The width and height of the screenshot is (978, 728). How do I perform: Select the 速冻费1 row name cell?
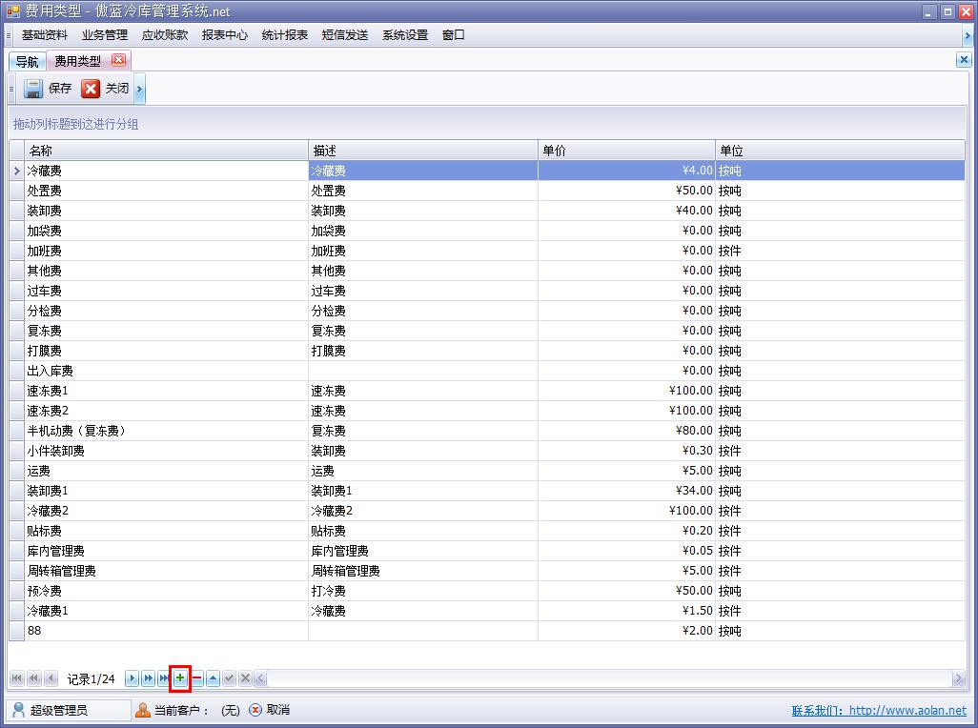(x=166, y=391)
